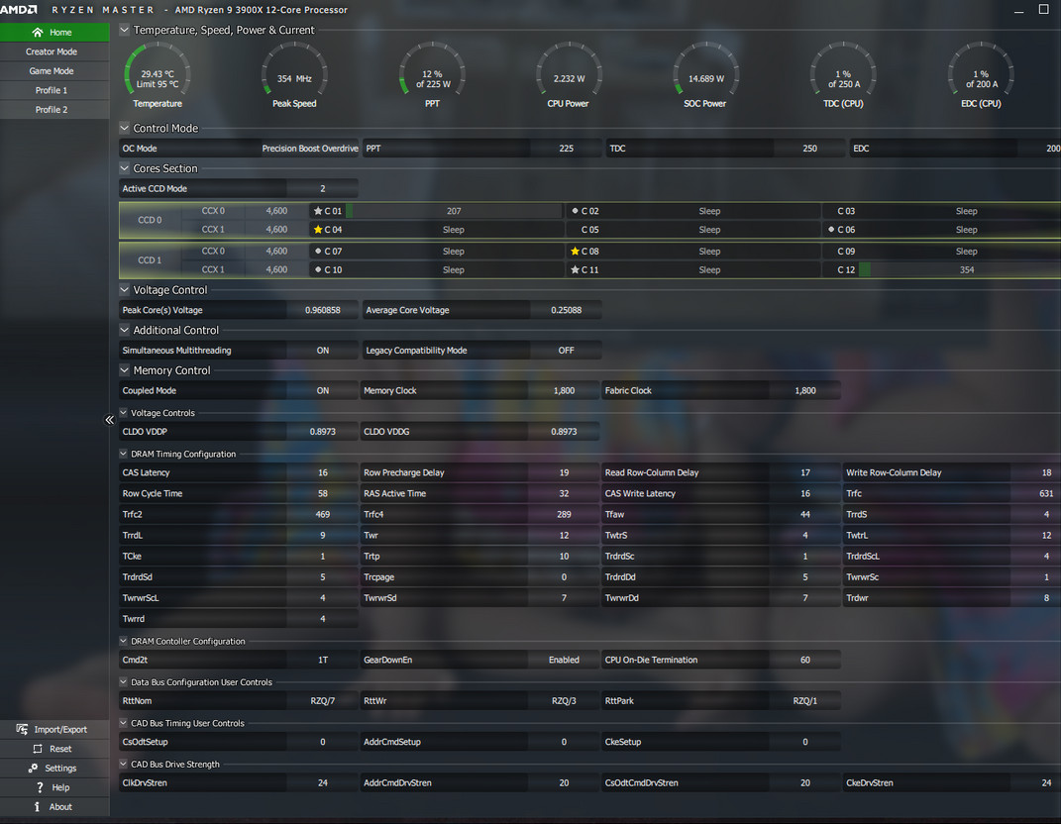
Task: Click the star icon on core C 11
Action: (576, 269)
